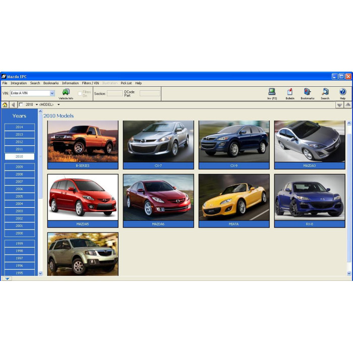Image resolution: width=353 pixels, height=353 pixels.
Task: Open the File menu
Action: [x=5, y=83]
